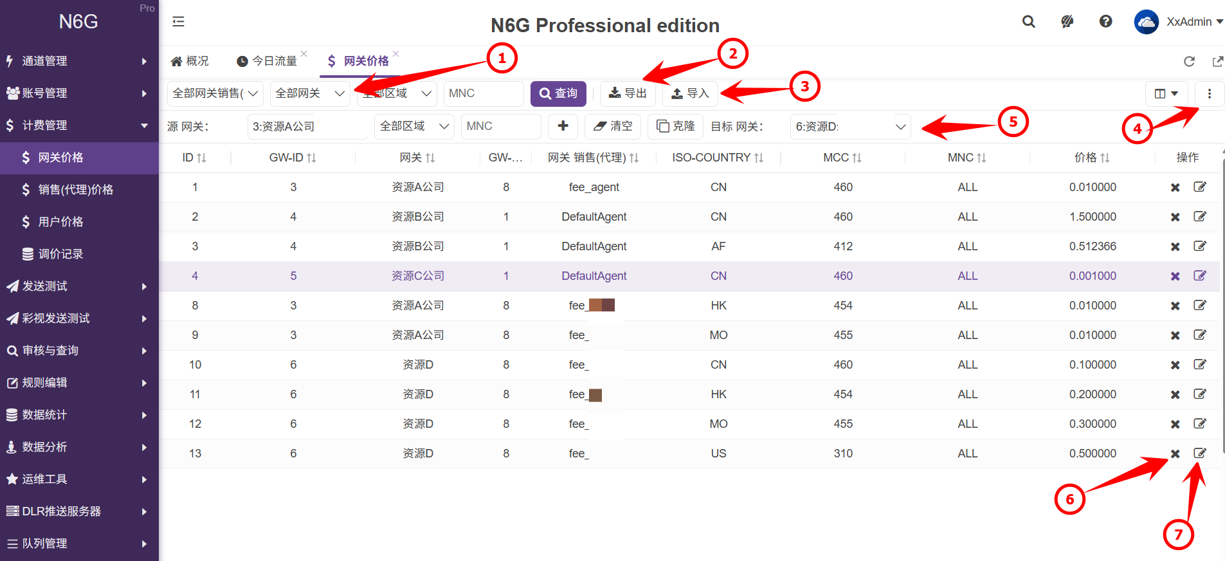This screenshot has height=561, width=1225.
Task: Sort table by ISO-COUNTRY column
Action: 759,158
